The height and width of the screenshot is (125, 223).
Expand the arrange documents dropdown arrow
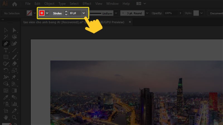(x=145, y=4)
